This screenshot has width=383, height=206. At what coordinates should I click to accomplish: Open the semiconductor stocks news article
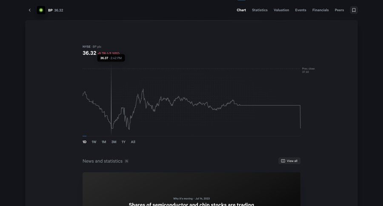pyautogui.click(x=191, y=203)
